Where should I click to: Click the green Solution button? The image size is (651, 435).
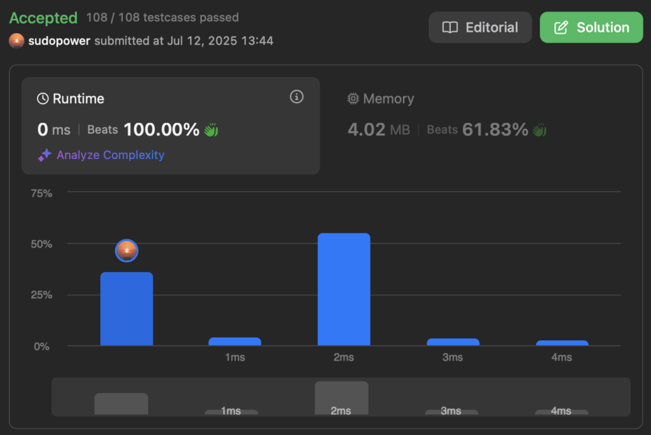591,27
